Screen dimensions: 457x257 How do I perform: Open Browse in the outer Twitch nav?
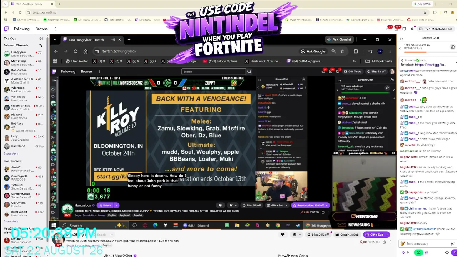pyautogui.click(x=42, y=29)
